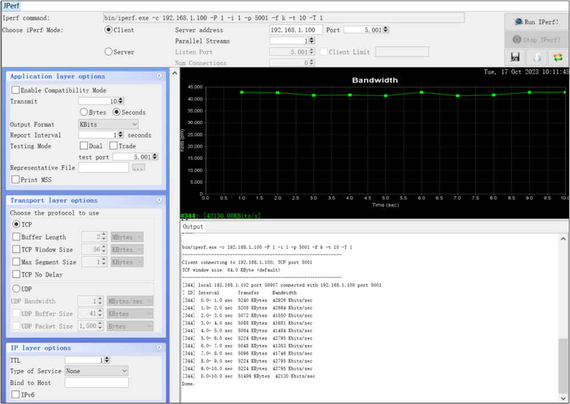
Task: Click the clear output page icon
Action: tap(536, 57)
